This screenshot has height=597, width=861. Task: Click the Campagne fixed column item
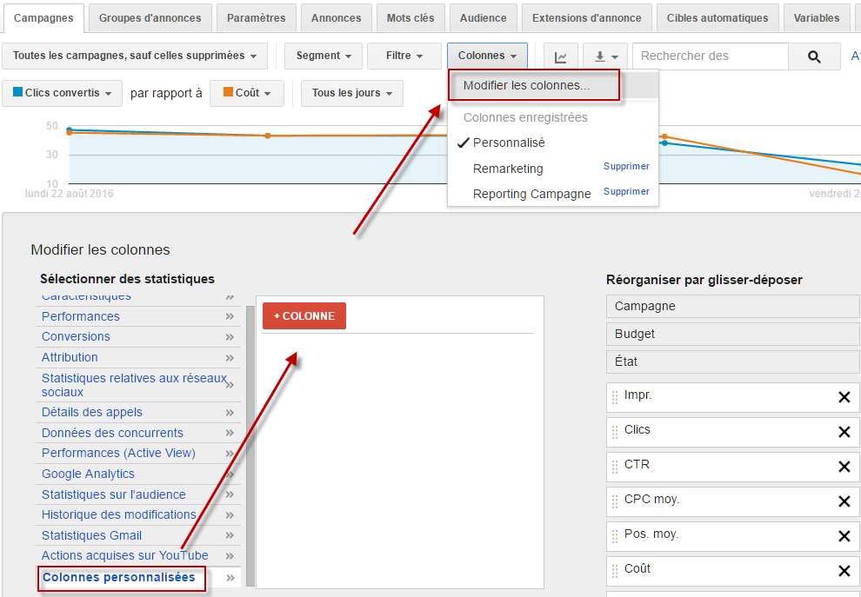[x=732, y=306]
